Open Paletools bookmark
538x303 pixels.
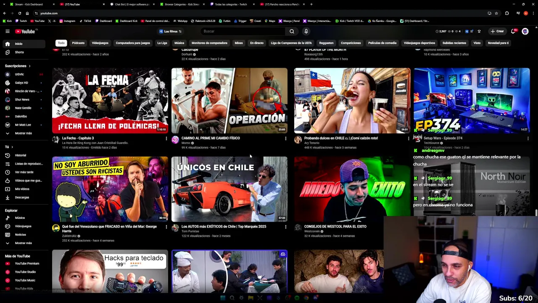203,21
